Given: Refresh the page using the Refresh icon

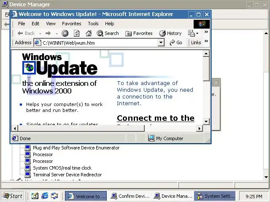Looking at the screenshot, I should coord(76,33).
